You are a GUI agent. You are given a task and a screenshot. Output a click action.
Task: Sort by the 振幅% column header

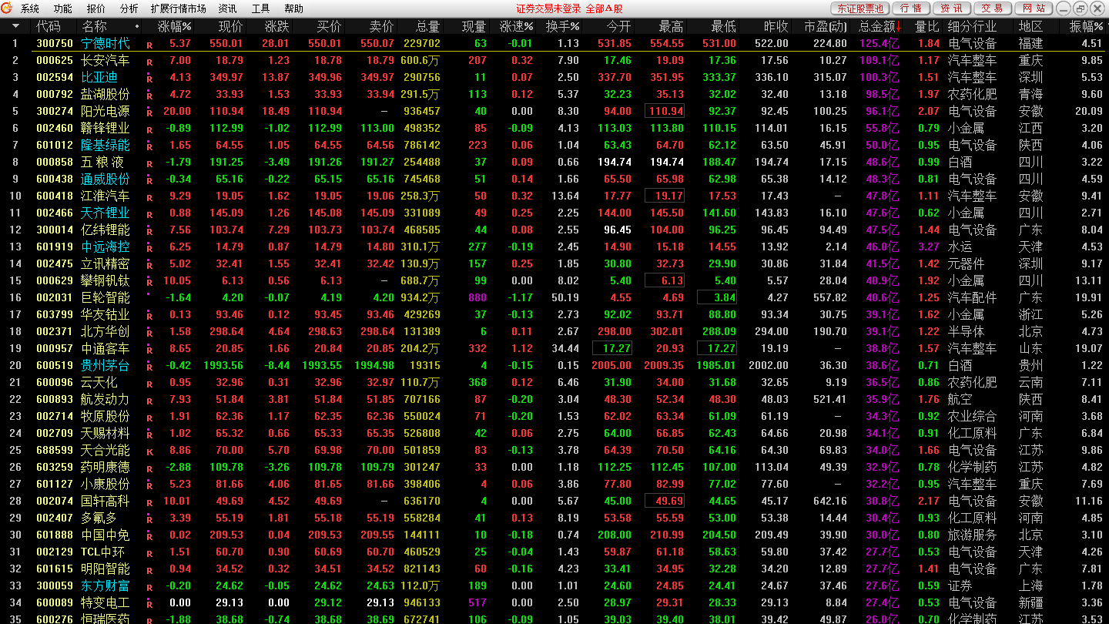(1086, 26)
